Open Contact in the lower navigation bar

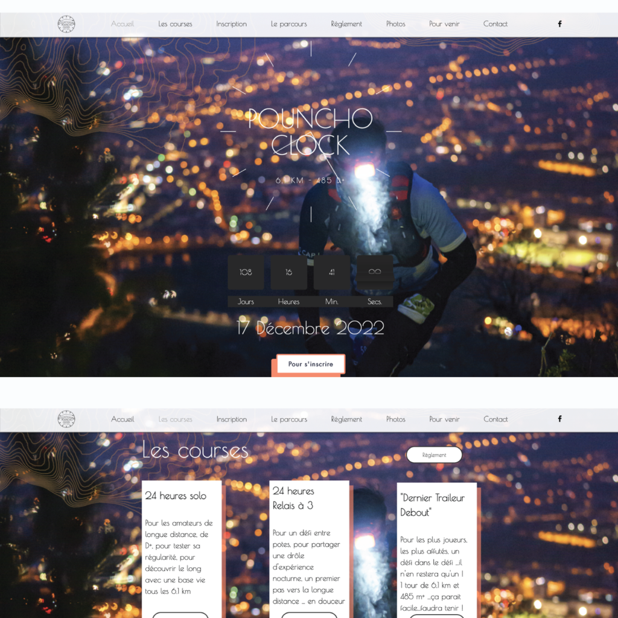[496, 419]
